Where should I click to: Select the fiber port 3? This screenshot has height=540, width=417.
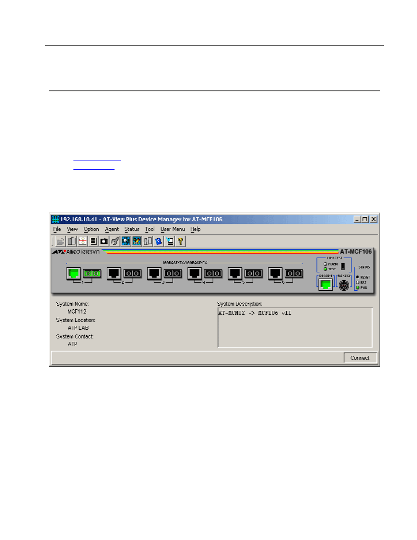click(173, 274)
